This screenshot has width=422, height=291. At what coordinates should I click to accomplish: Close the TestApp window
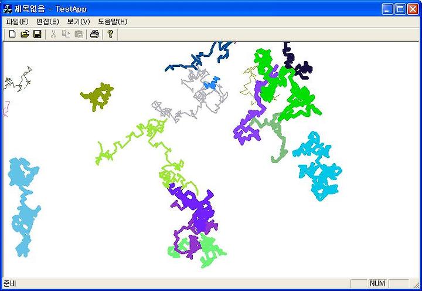pos(413,9)
